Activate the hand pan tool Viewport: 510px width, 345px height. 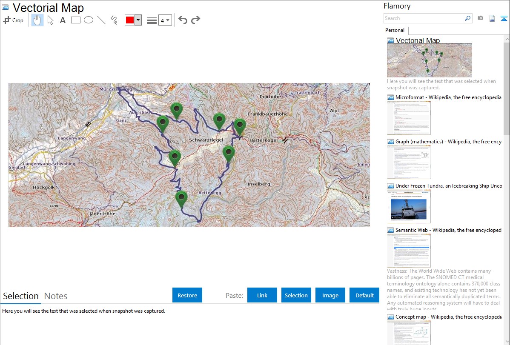pyautogui.click(x=37, y=20)
